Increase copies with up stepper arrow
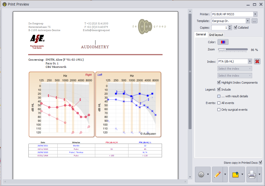The image size is (265, 186). [230, 26]
